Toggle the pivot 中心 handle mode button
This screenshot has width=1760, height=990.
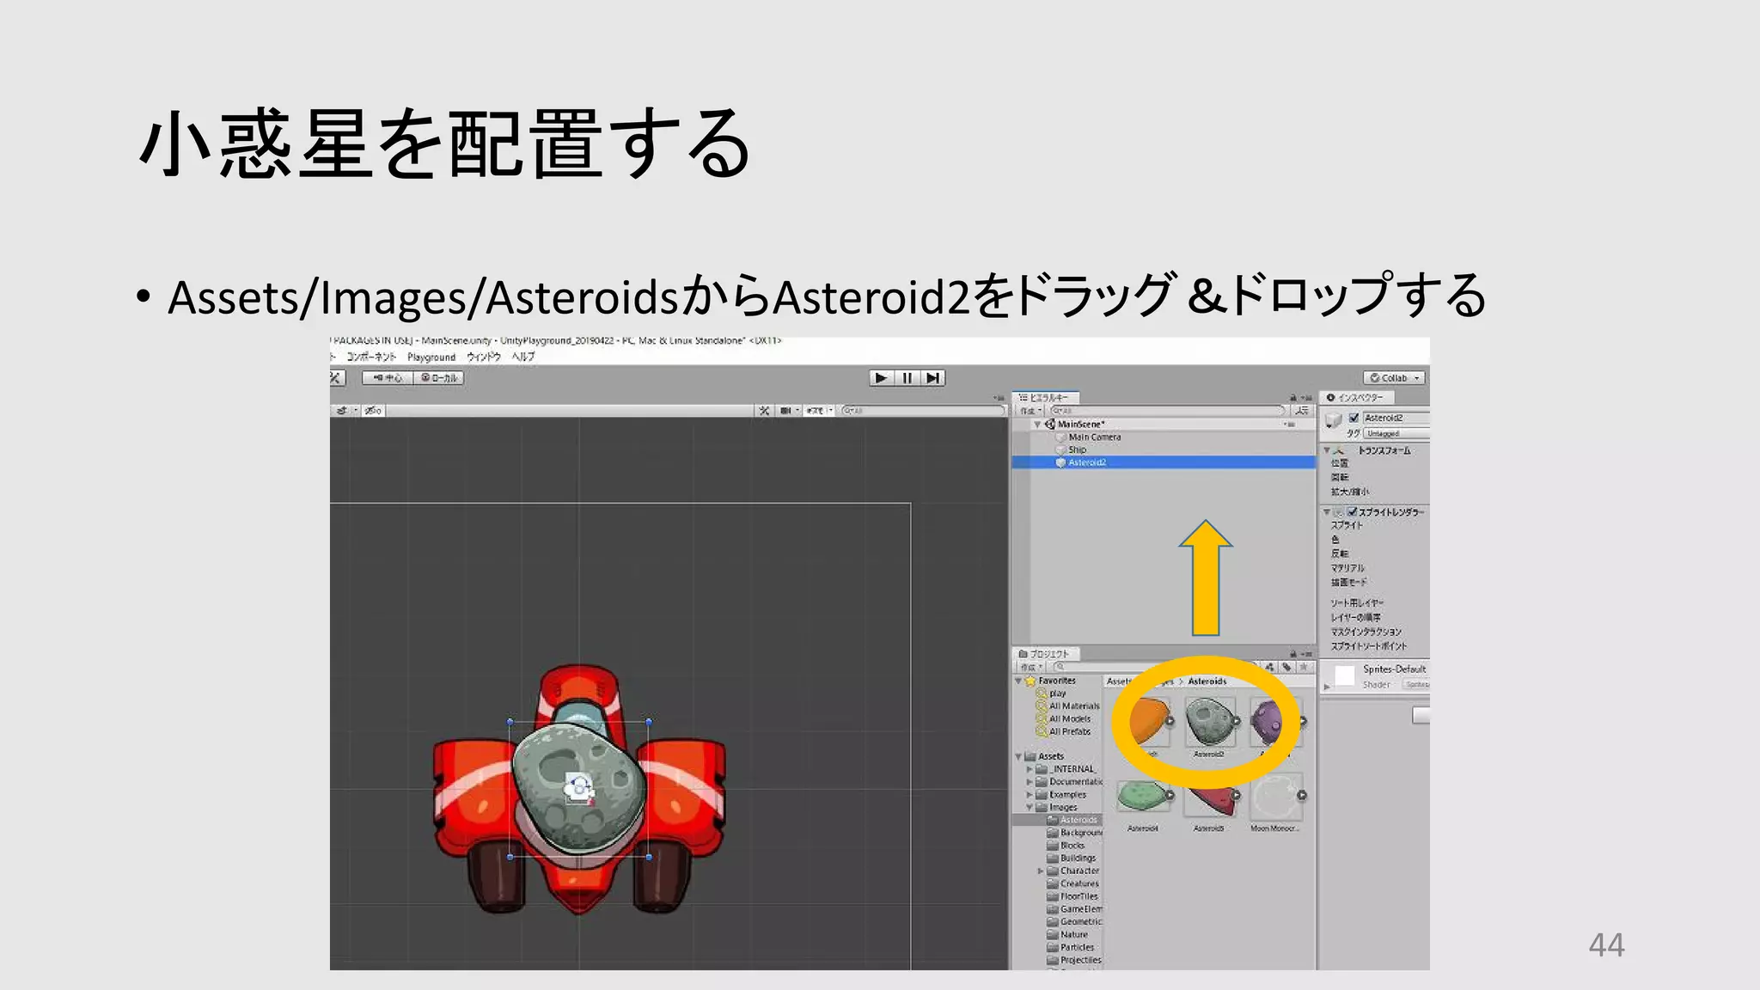click(x=388, y=378)
